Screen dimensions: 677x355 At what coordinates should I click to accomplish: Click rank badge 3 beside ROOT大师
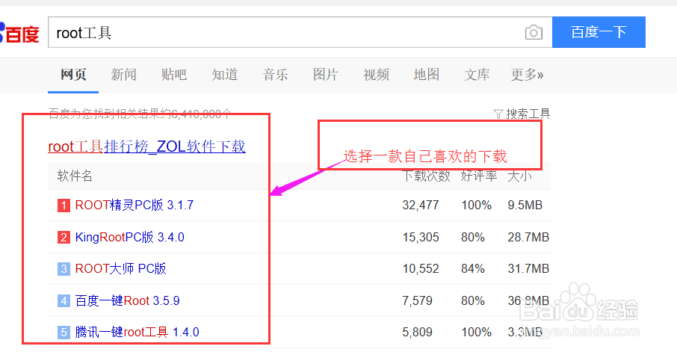click(64, 268)
